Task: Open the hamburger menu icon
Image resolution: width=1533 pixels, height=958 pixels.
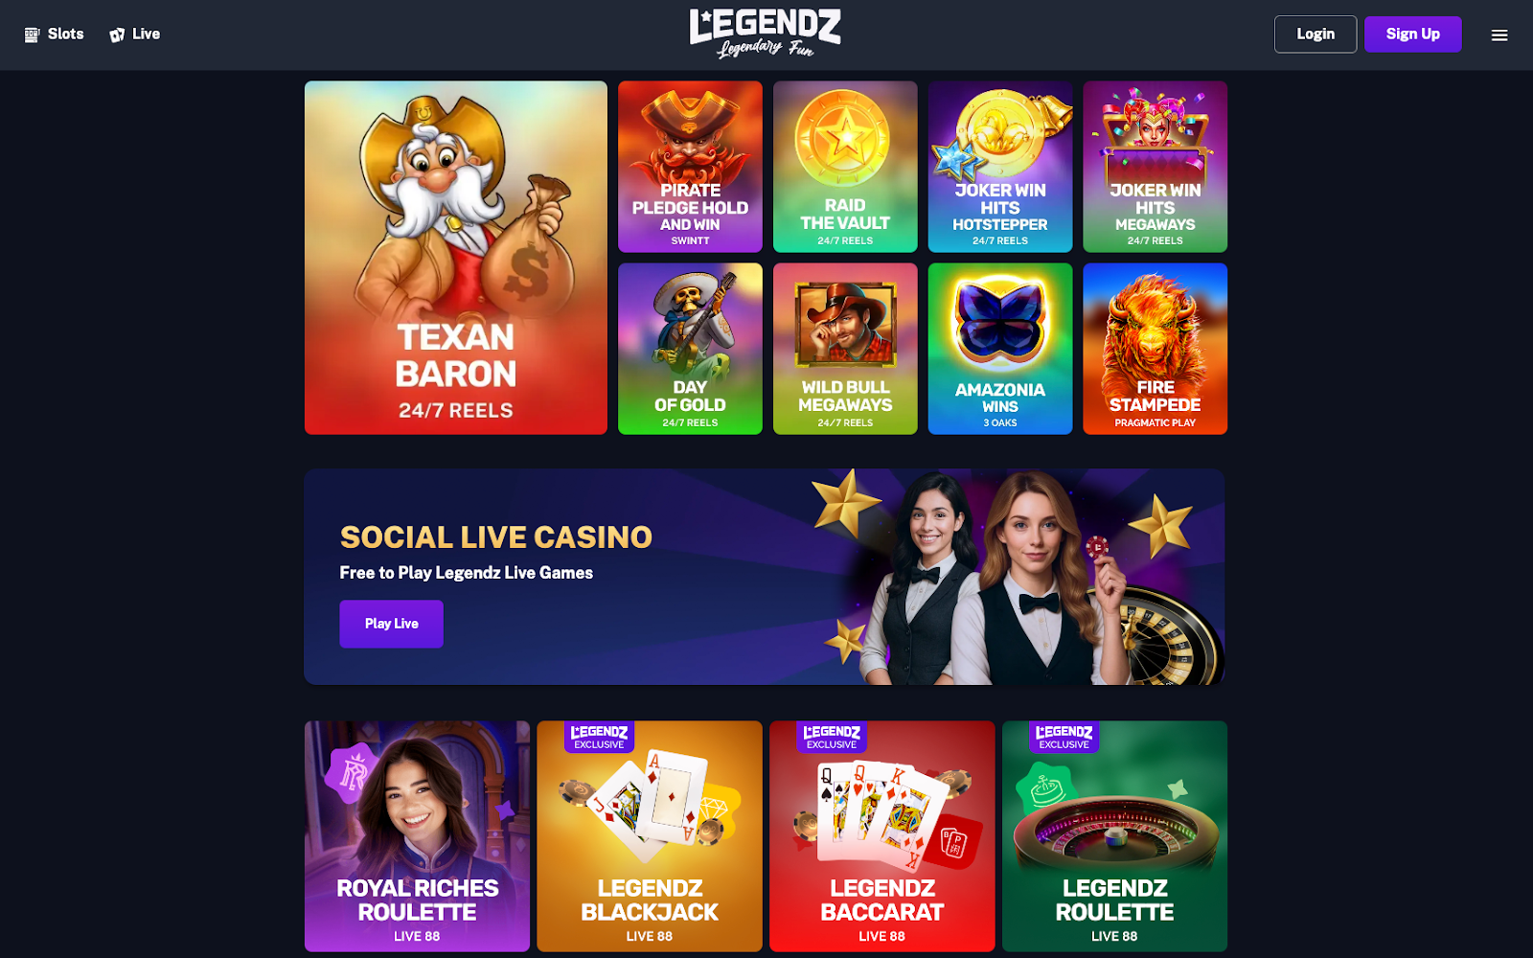Action: pyautogui.click(x=1499, y=34)
